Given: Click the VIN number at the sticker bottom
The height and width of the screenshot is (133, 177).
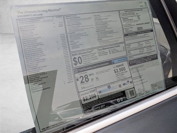Looking at the screenshot, I should point(54,125).
